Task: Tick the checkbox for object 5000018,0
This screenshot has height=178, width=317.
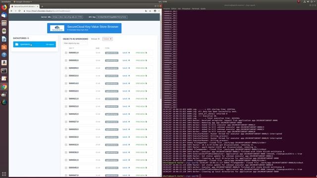Action: coord(66,91)
